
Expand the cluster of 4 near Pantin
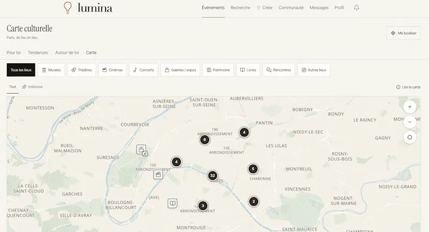(245, 132)
